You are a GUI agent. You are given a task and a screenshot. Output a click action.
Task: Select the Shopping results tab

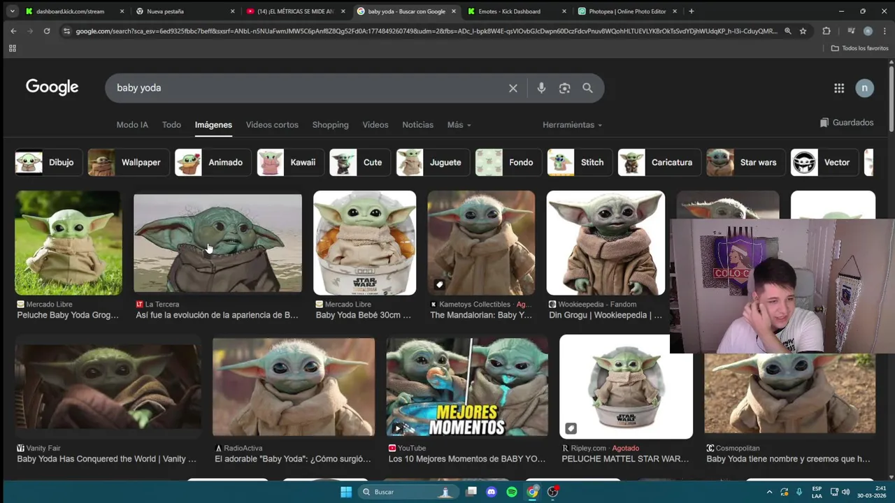coord(330,125)
